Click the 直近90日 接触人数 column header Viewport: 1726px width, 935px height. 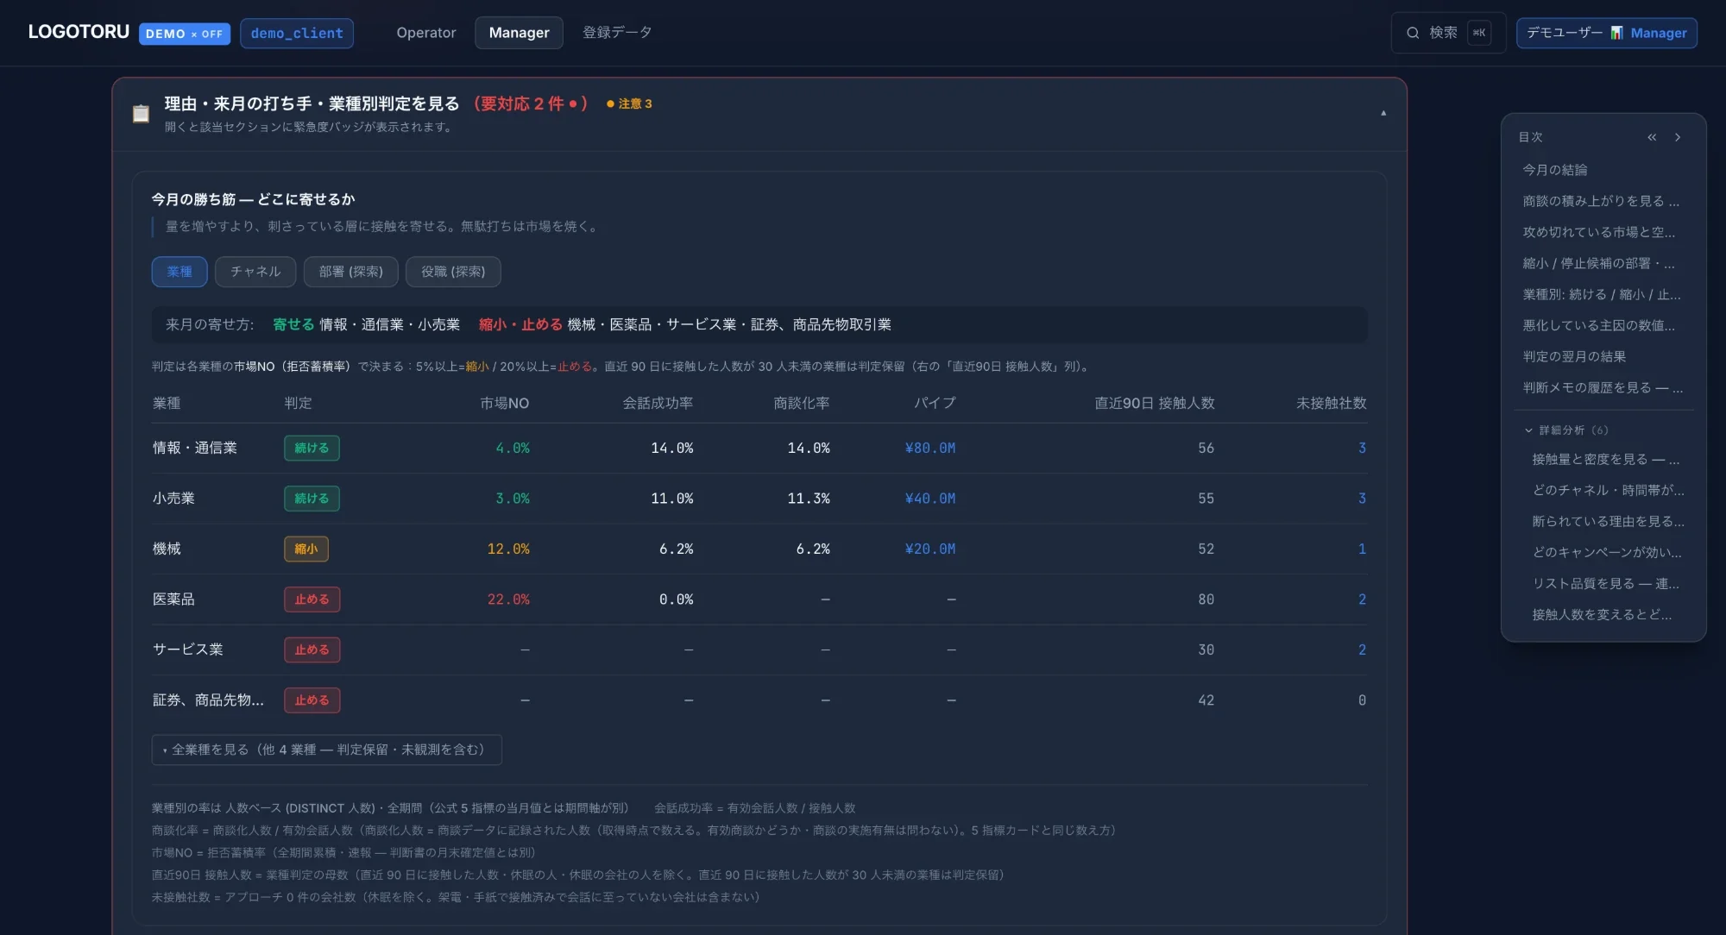click(x=1154, y=403)
